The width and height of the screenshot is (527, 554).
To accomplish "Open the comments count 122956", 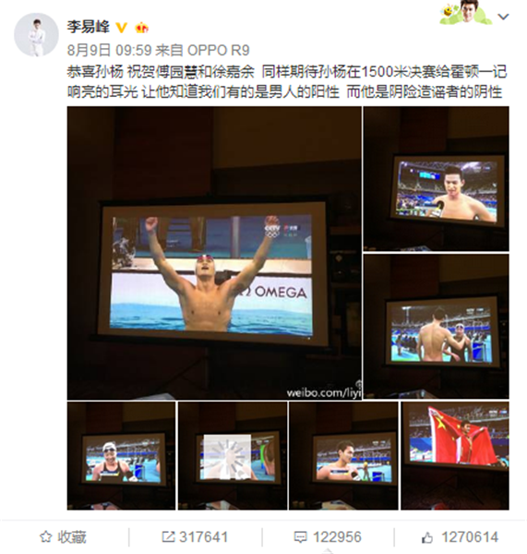I will (328, 537).
